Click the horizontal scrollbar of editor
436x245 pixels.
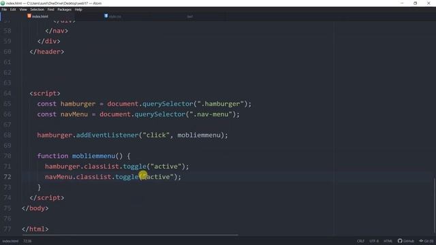[129, 235]
